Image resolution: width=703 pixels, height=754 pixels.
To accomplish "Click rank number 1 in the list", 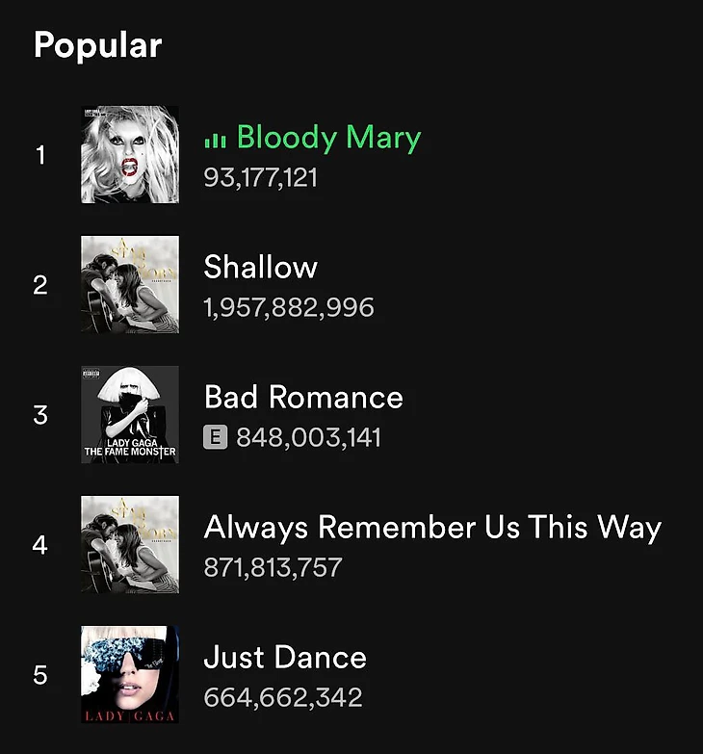I will pyautogui.click(x=40, y=154).
